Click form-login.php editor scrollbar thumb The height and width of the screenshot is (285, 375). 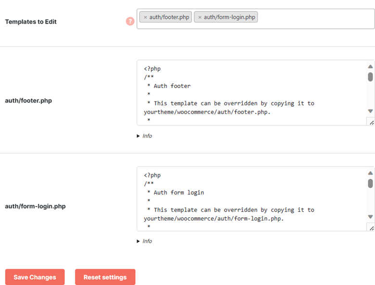[370, 184]
